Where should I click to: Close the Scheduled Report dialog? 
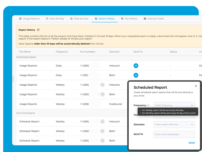(x=196, y=86)
